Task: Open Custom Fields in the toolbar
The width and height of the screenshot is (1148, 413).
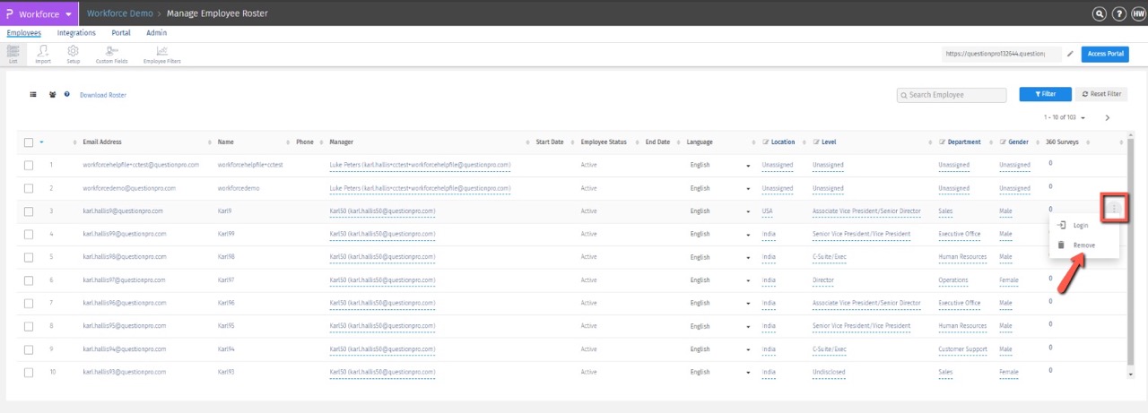Action: (x=111, y=55)
